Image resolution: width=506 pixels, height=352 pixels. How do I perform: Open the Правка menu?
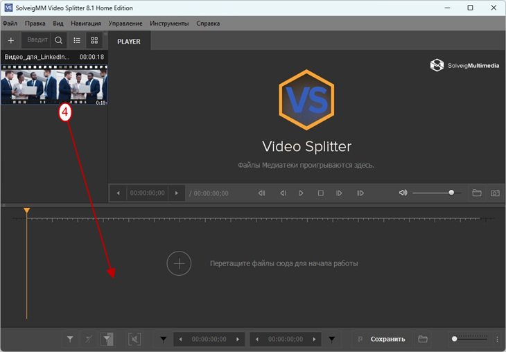35,24
